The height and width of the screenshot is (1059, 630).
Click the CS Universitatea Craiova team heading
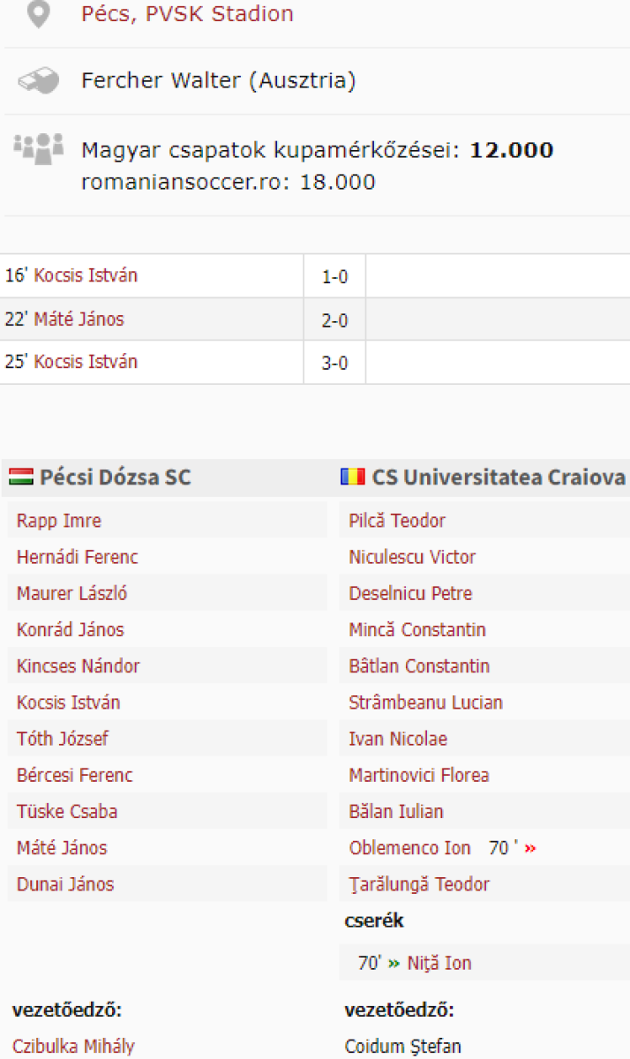[499, 477]
